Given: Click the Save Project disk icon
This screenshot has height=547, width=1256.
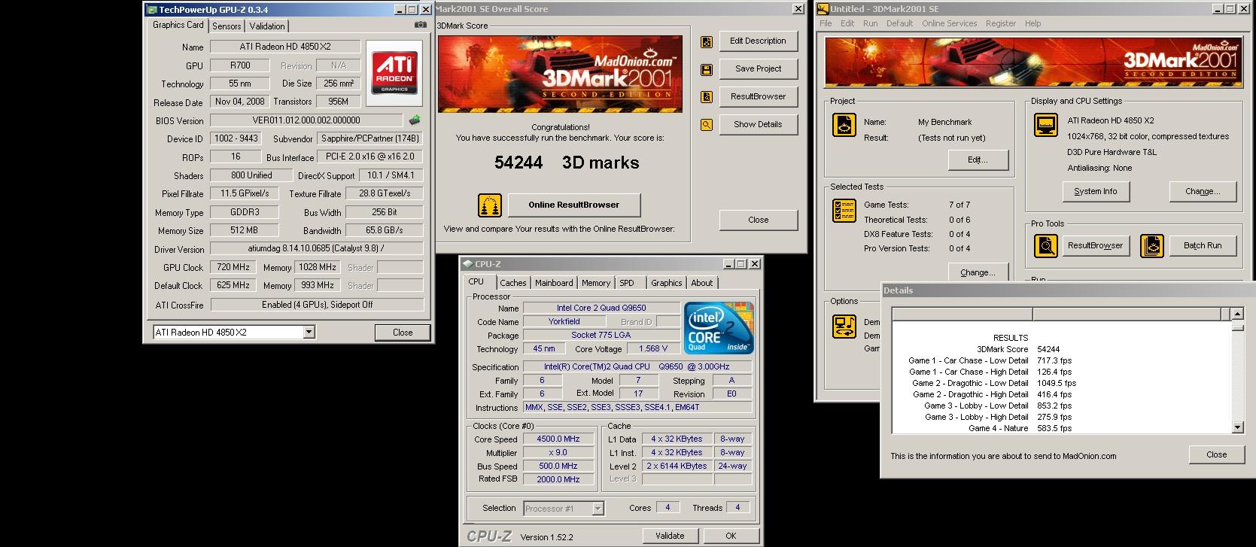Looking at the screenshot, I should pos(707,69).
